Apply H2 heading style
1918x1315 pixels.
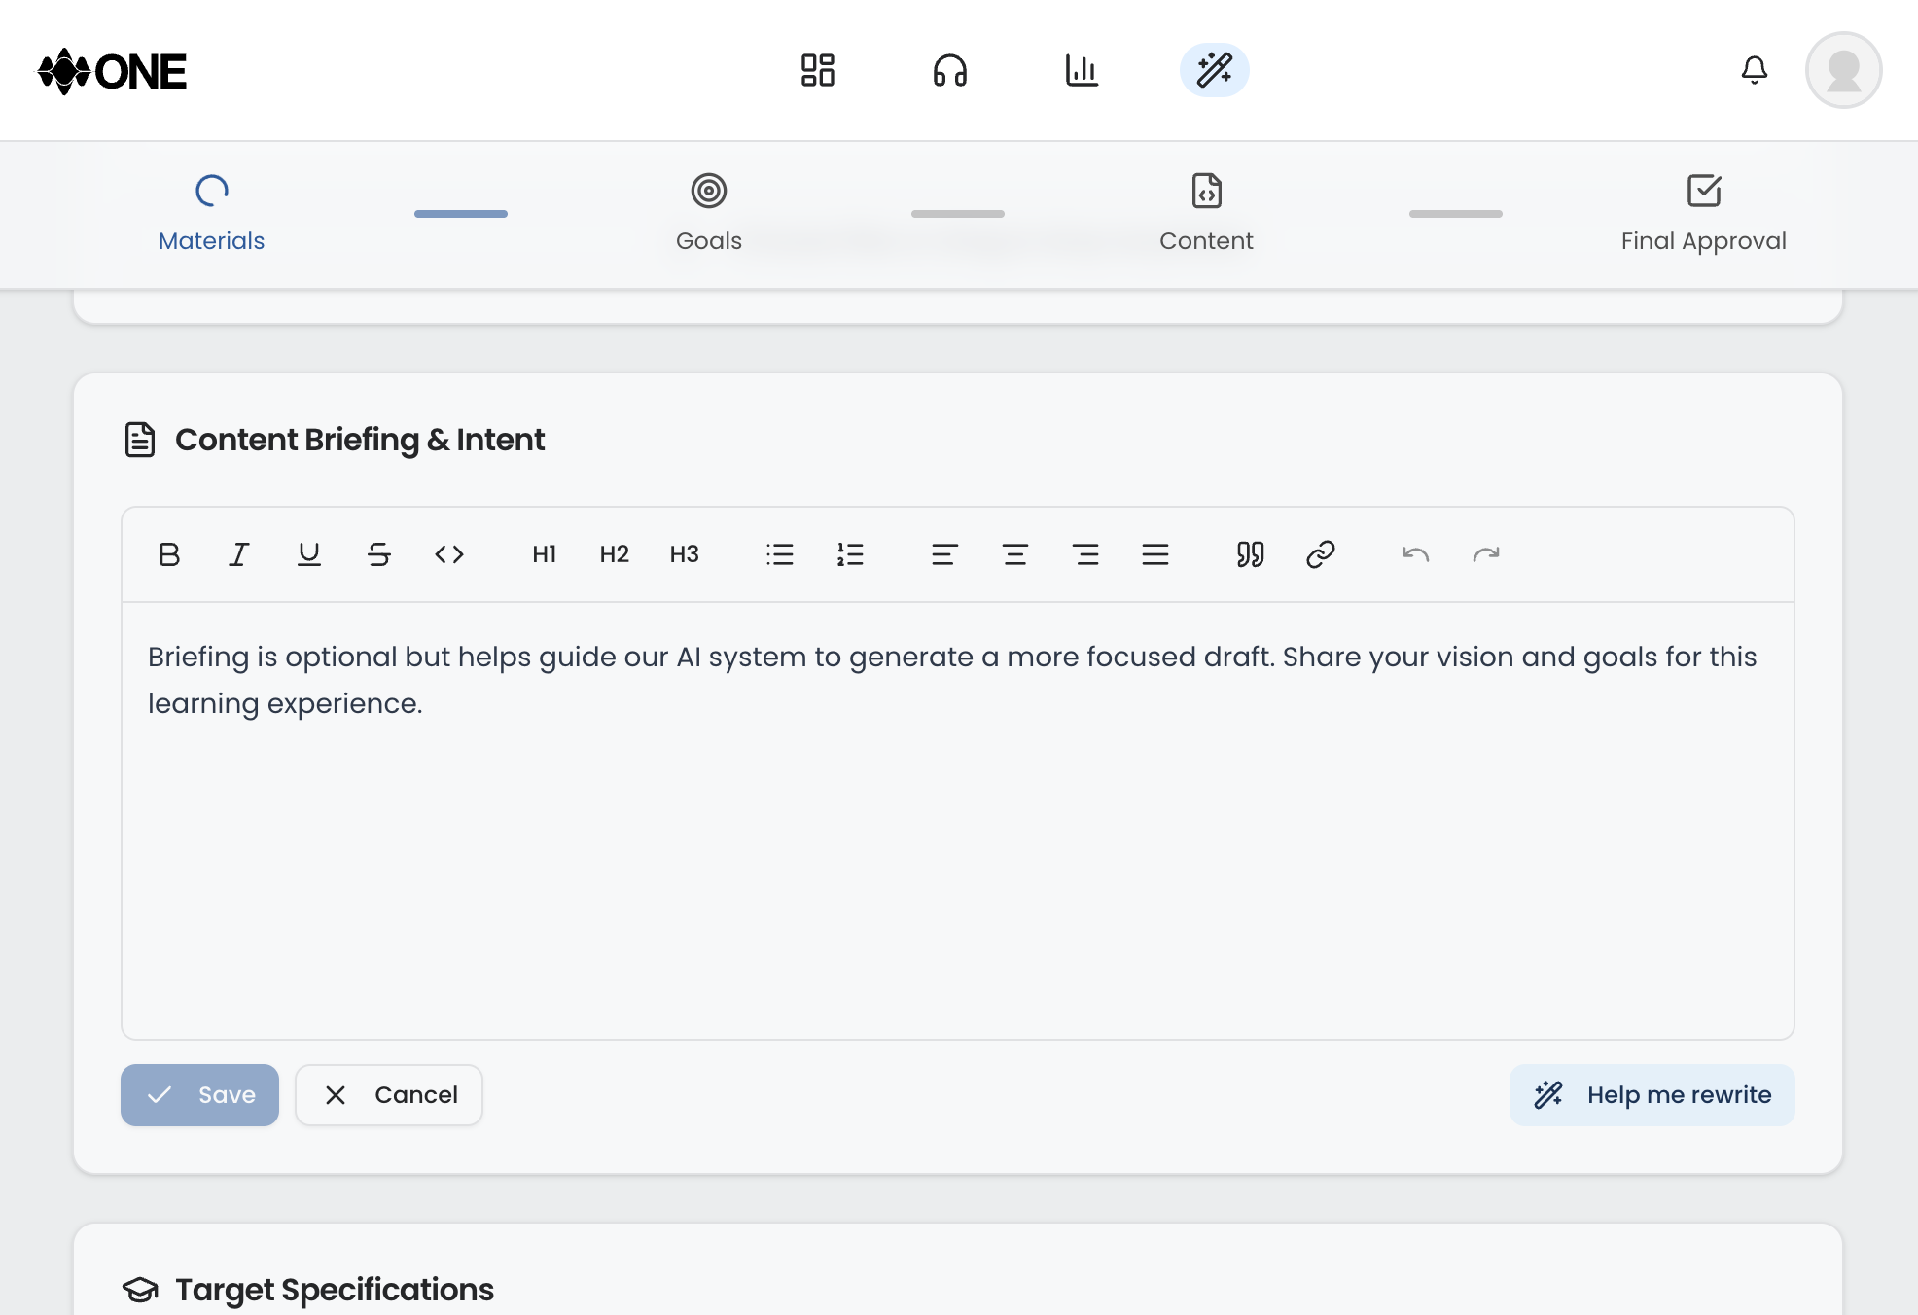614,554
